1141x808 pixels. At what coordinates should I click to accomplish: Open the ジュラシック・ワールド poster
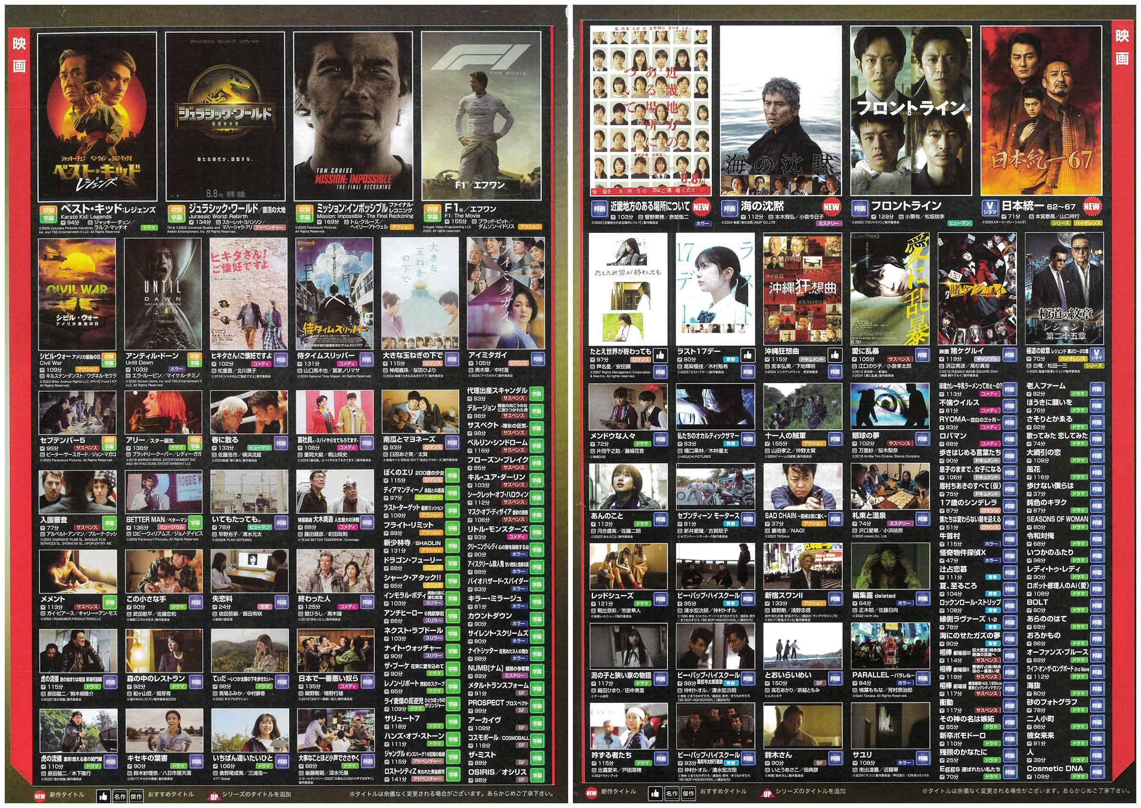click(225, 117)
